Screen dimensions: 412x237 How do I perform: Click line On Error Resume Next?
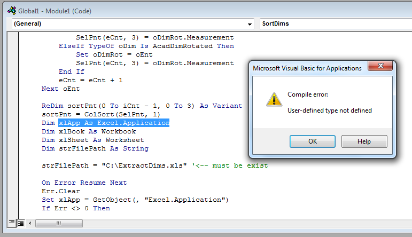tap(84, 183)
